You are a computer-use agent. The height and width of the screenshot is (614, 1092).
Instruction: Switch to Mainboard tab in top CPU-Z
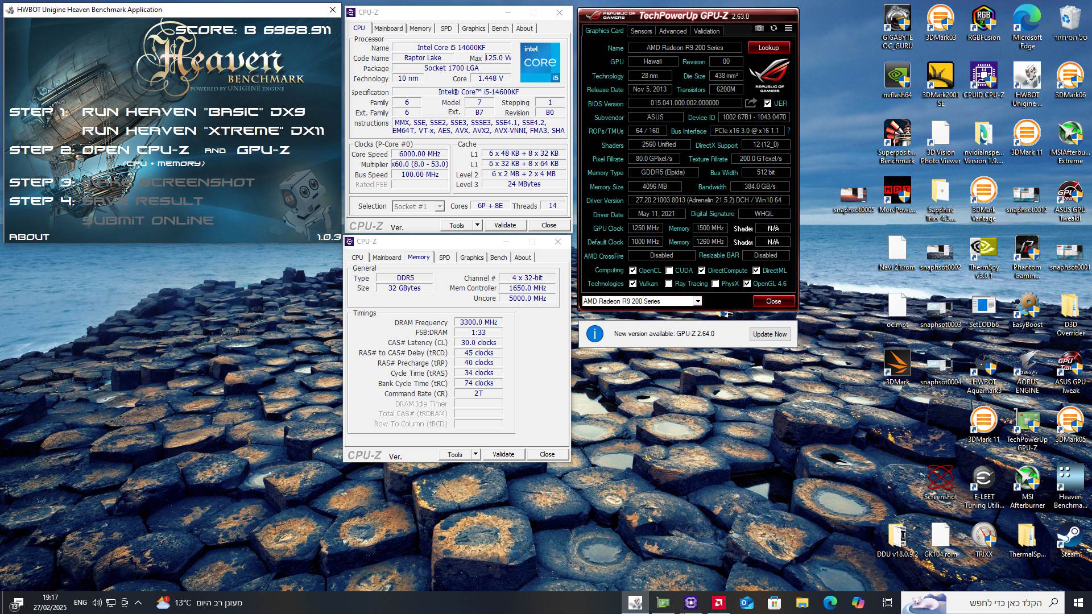coord(388,28)
